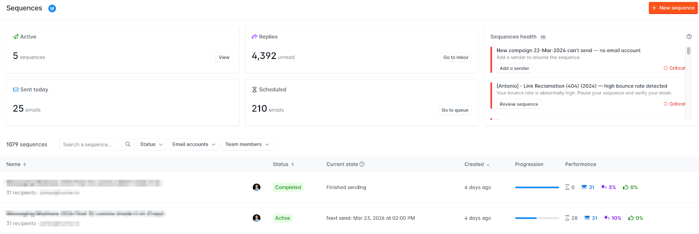This screenshot has width=699, height=234.
Task: Click envelope sent icon showing 31 in Completed row
Action: point(584,187)
